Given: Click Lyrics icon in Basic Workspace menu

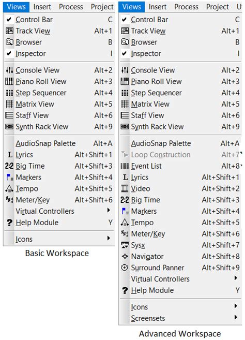Looking at the screenshot, I should pyautogui.click(x=10, y=155).
